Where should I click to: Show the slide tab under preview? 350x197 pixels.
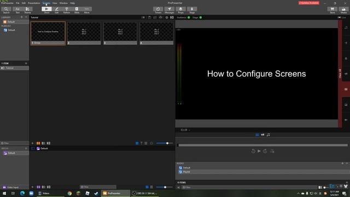(x=257, y=135)
